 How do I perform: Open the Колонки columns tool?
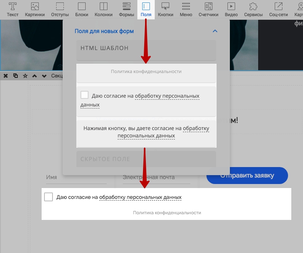coord(103,10)
